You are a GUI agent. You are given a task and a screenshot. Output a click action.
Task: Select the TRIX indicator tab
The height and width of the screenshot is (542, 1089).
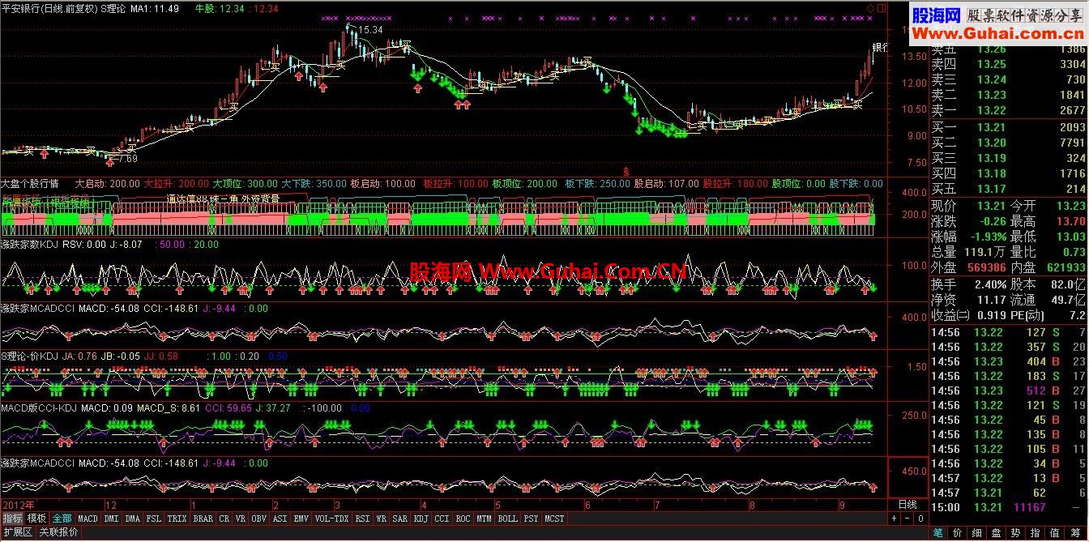pyautogui.click(x=177, y=519)
